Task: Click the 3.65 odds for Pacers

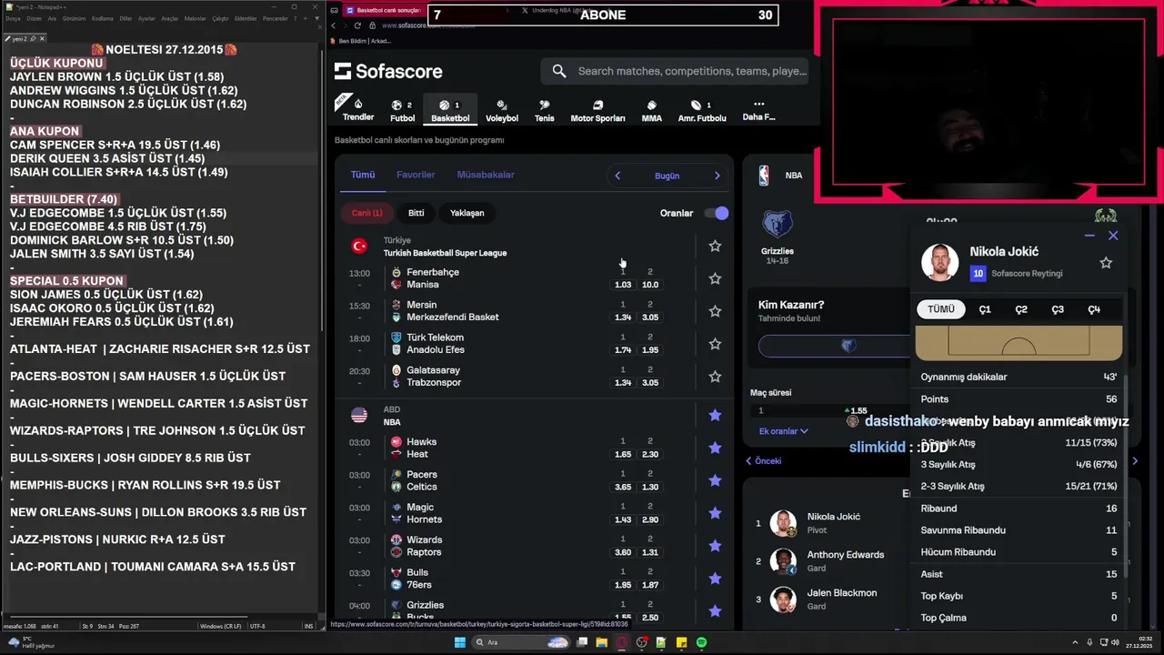Action: tap(623, 487)
